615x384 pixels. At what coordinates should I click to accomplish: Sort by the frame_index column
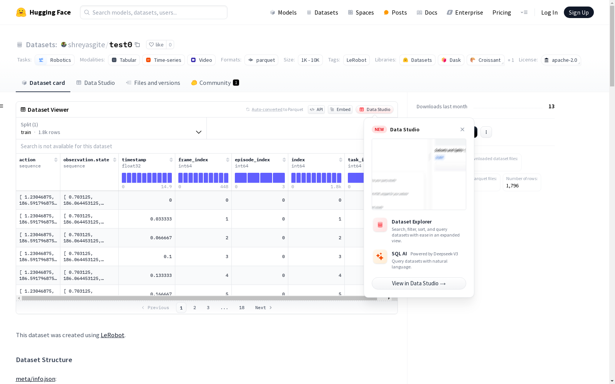228,160
